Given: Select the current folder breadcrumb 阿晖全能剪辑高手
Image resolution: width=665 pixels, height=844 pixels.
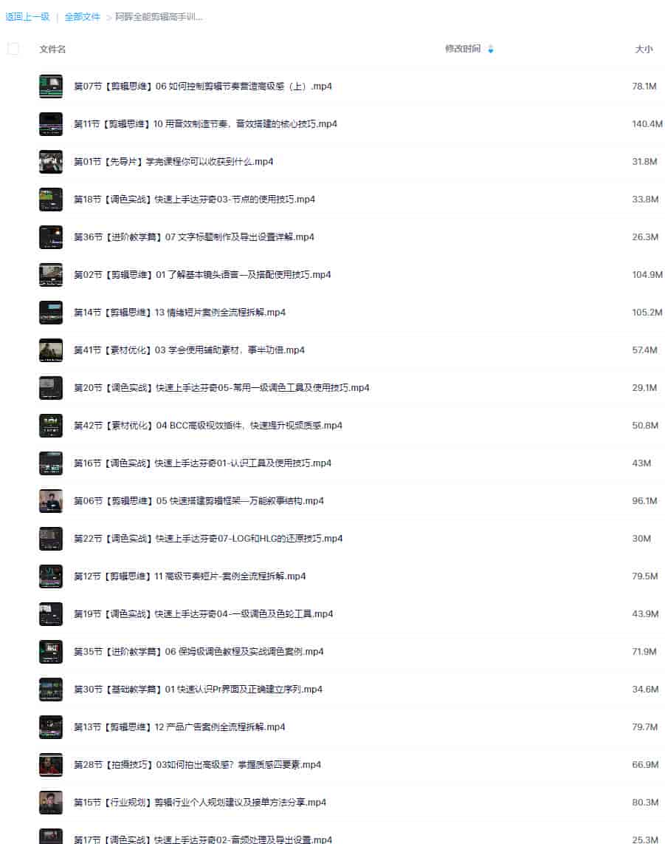Looking at the screenshot, I should pos(159,17).
